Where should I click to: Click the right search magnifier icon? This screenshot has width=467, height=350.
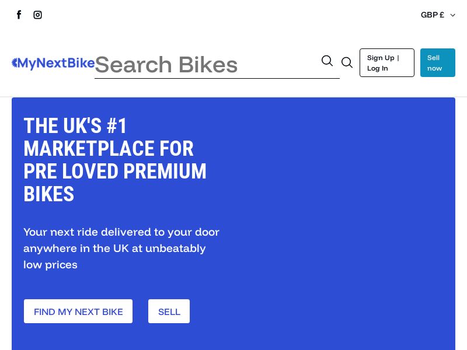click(347, 62)
